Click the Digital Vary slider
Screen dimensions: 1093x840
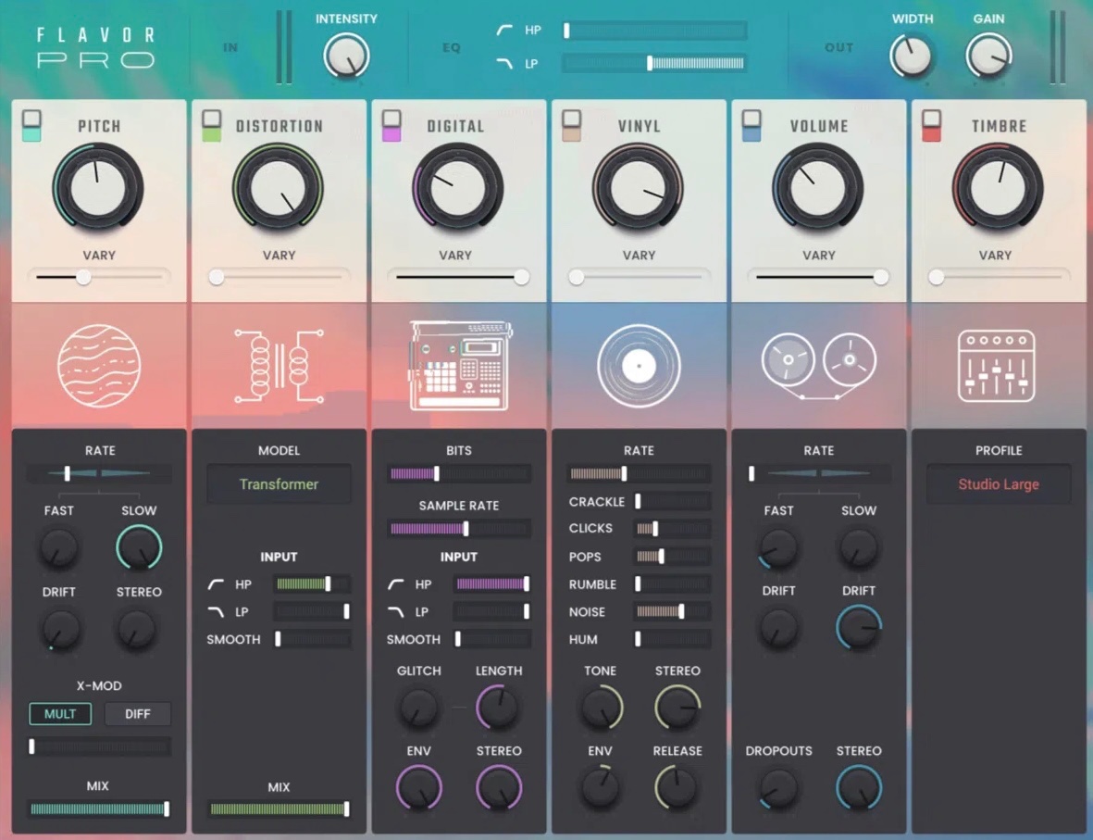(x=458, y=277)
